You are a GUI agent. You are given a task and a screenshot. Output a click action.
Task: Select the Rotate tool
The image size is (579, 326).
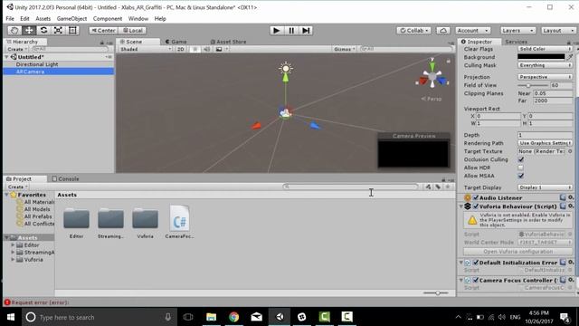point(43,30)
